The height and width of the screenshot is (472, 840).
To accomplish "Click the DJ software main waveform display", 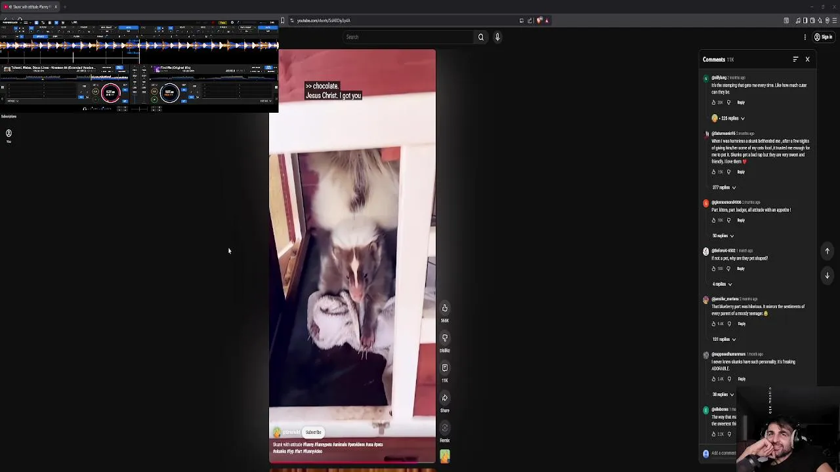I will point(139,45).
